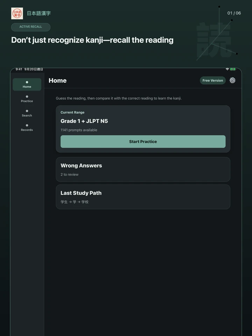This screenshot has height=336, width=252.
Task: Click the battery charging status icon
Action: coord(233,69)
